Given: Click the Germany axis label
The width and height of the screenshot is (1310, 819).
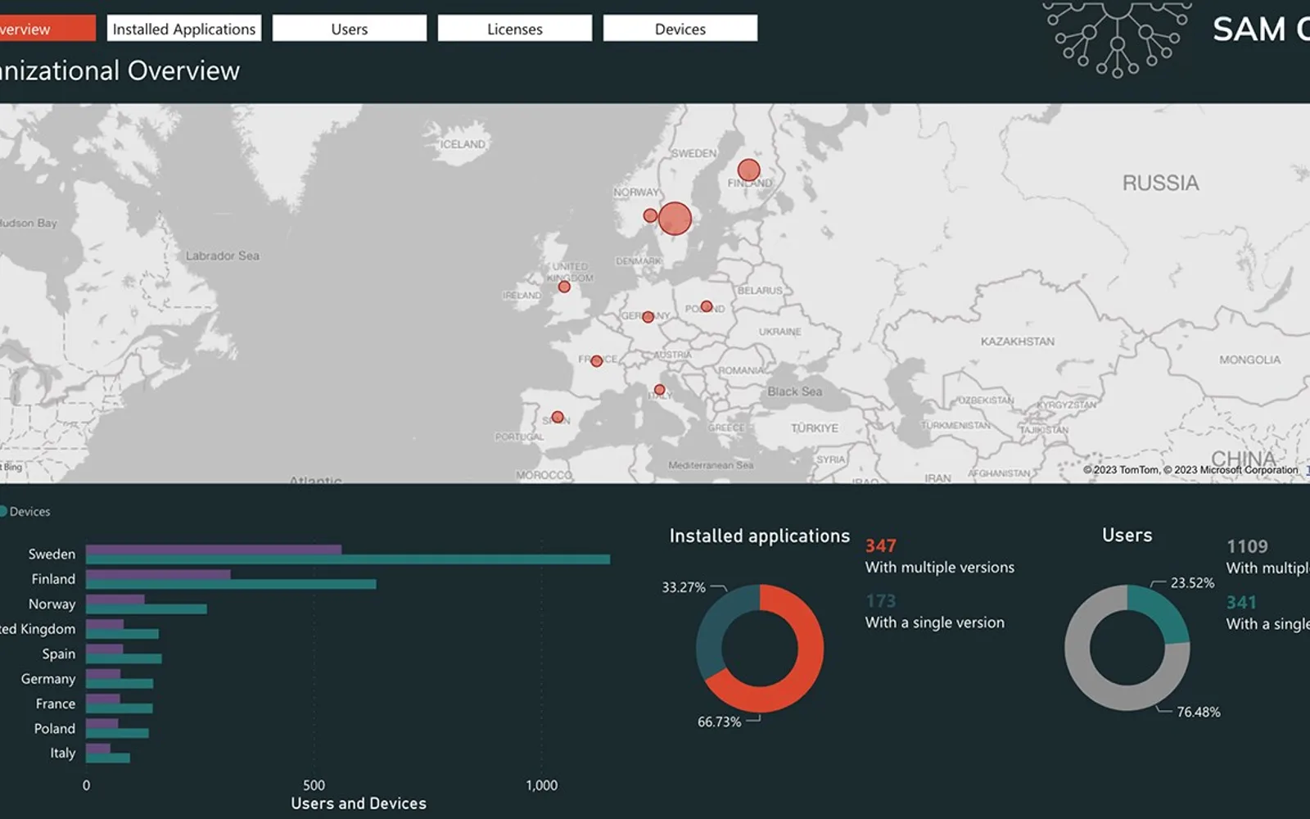Looking at the screenshot, I should point(48,679).
